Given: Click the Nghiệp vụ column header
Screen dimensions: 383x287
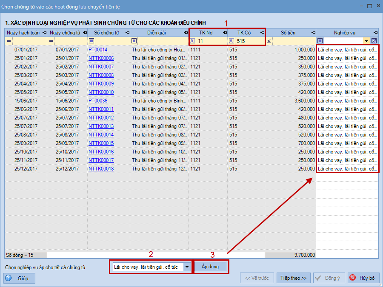Looking at the screenshot, I should (344, 33).
